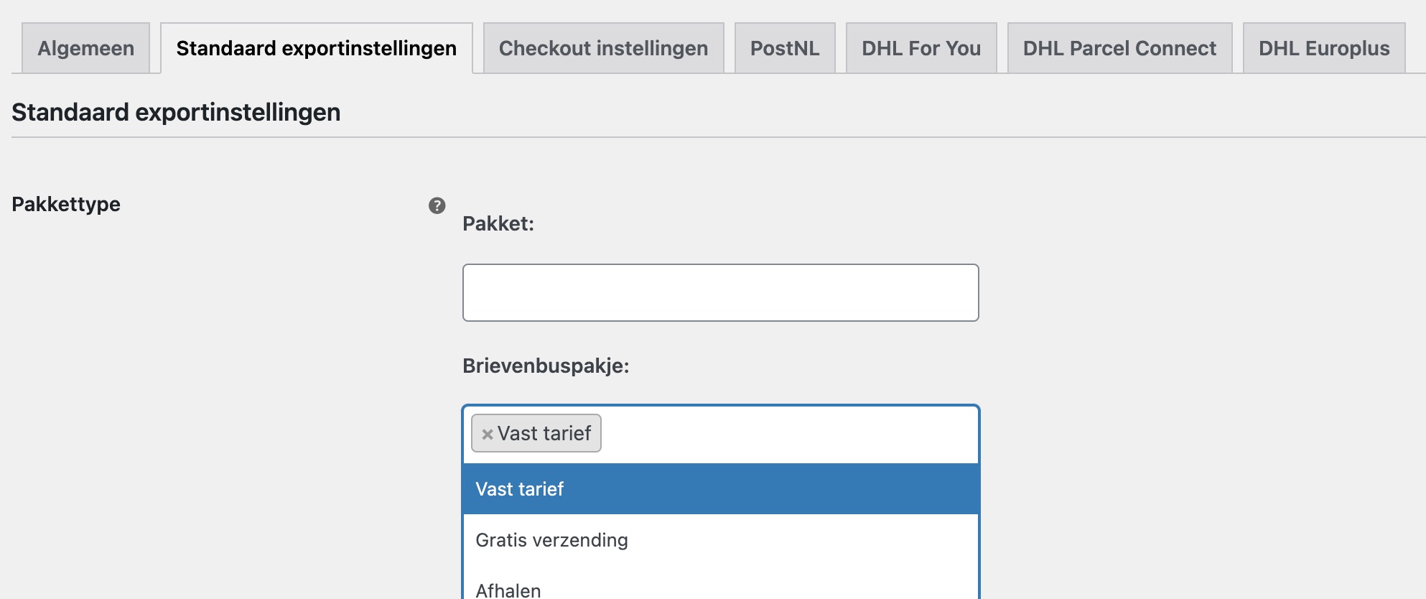The height and width of the screenshot is (599, 1426).
Task: Open the PostNL settings tab
Action: tap(785, 47)
